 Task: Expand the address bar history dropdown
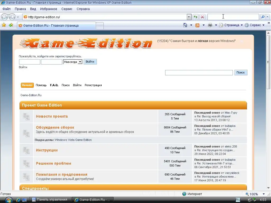[189, 17]
